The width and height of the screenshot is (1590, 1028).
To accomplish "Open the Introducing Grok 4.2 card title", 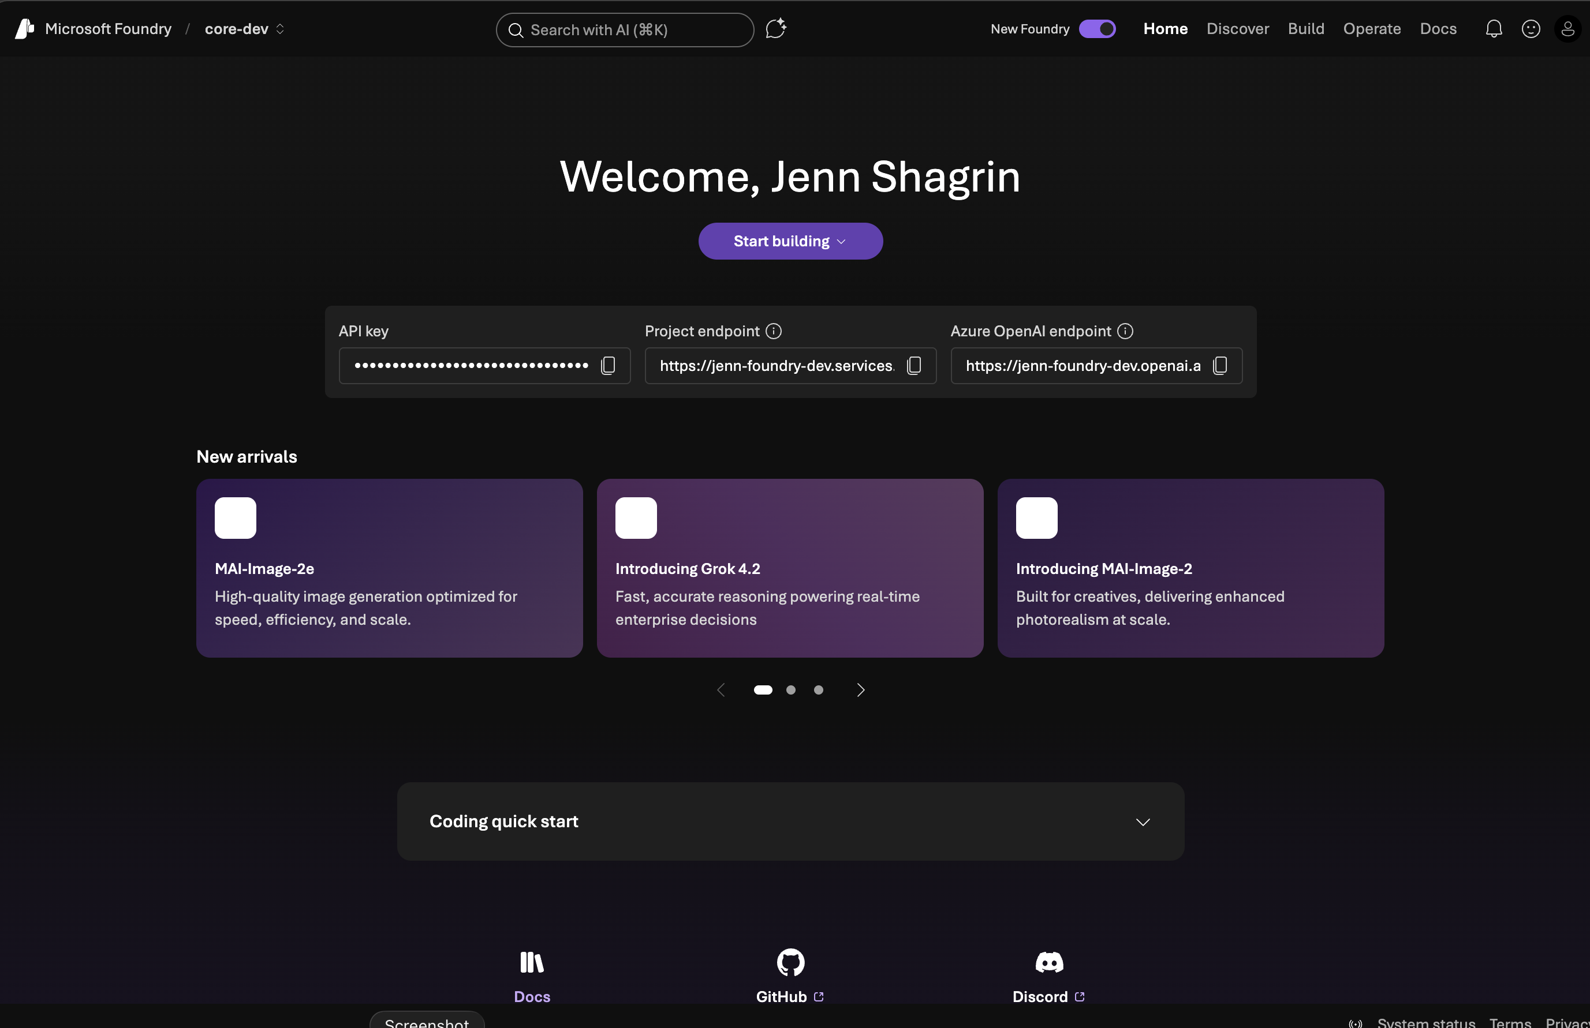I will [x=688, y=569].
